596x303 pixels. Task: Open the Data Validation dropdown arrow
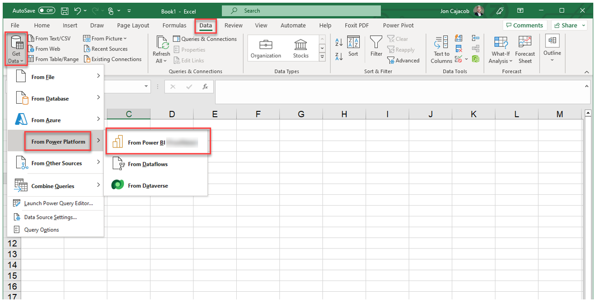tap(466, 60)
